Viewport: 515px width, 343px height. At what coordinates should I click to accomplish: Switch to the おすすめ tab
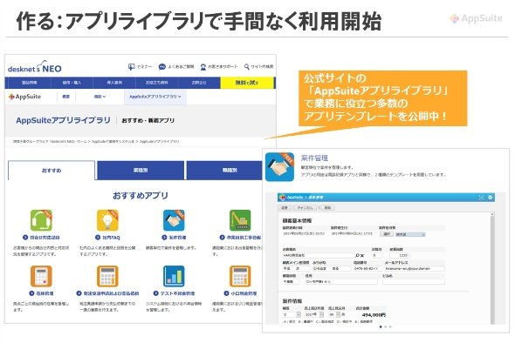click(x=51, y=171)
